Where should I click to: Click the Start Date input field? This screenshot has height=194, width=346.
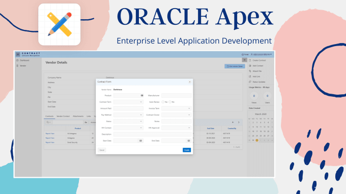pos(126,141)
